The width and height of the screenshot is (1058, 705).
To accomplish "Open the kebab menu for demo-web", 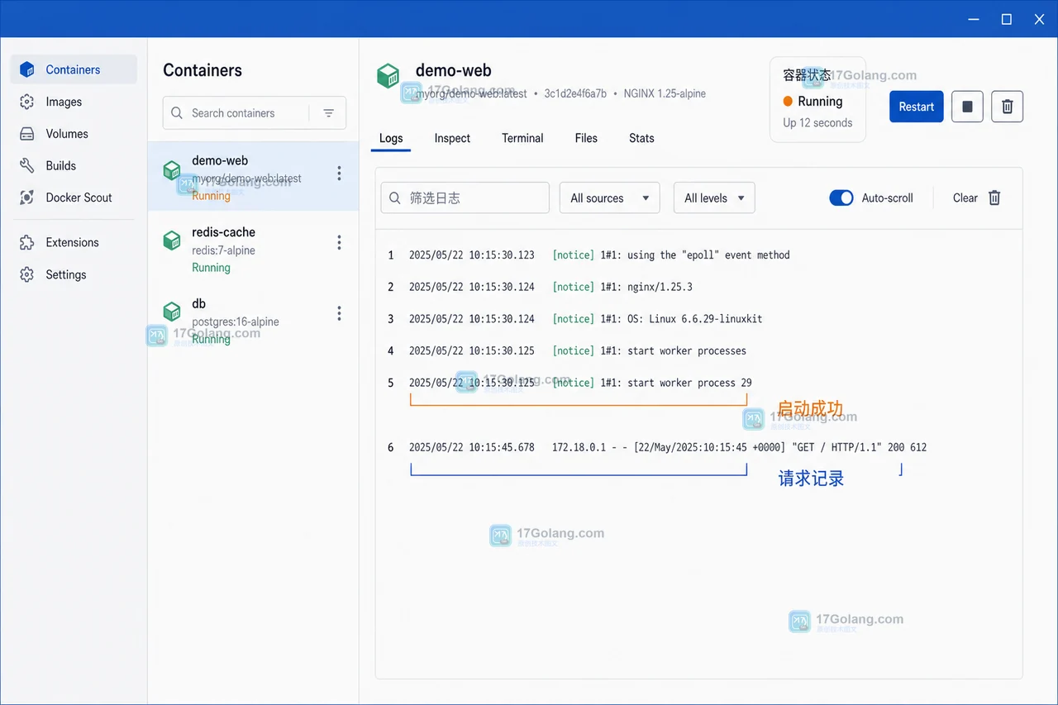I will click(x=339, y=174).
